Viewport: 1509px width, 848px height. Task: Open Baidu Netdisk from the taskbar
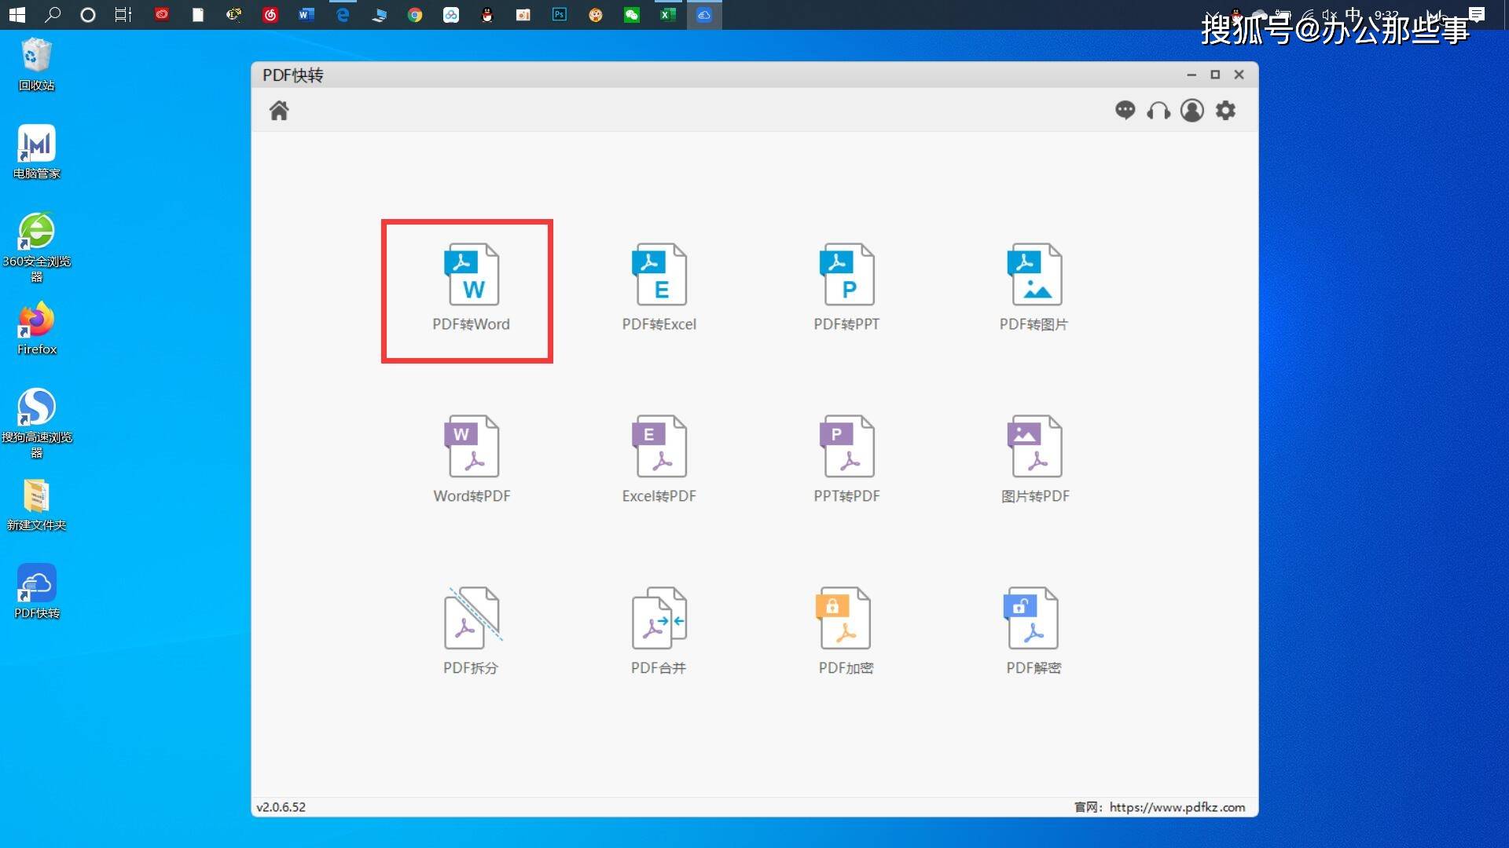click(x=450, y=14)
